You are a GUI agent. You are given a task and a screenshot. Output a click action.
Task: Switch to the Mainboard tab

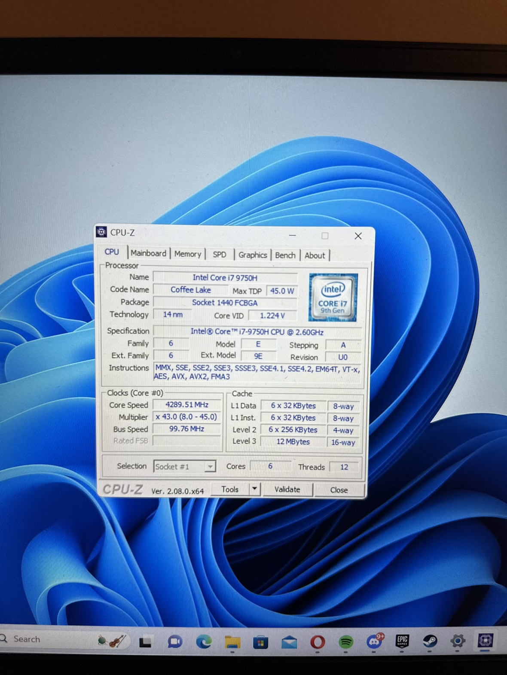click(x=149, y=253)
